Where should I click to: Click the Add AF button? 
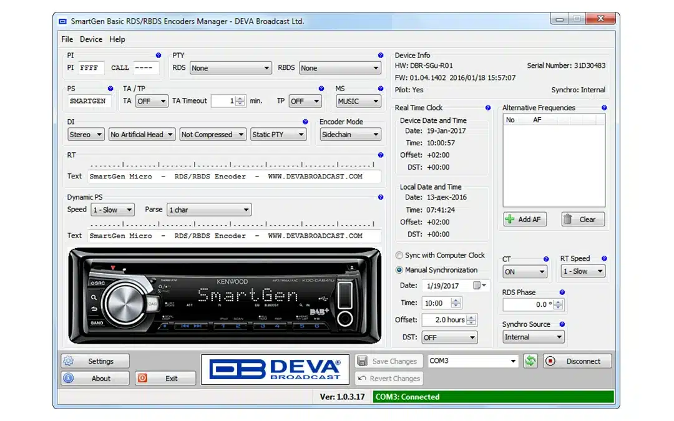coord(525,219)
